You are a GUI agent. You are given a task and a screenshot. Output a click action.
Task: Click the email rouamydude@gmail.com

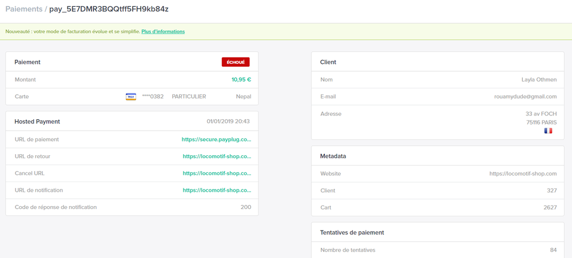(525, 96)
